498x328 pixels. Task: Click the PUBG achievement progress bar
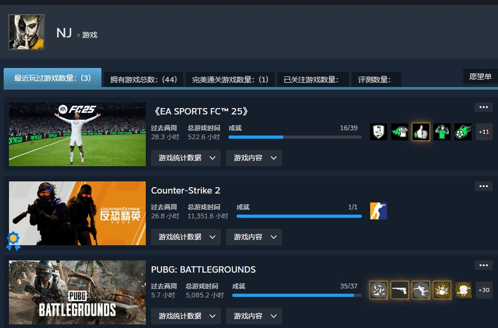297,295
